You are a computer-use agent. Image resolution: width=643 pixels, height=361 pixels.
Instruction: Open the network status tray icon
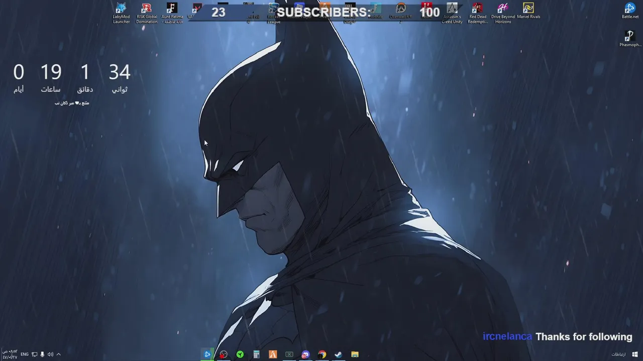coord(34,354)
